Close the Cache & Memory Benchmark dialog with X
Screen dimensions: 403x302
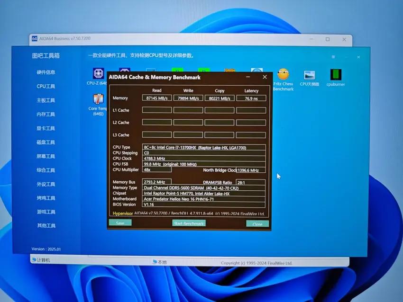pos(265,77)
